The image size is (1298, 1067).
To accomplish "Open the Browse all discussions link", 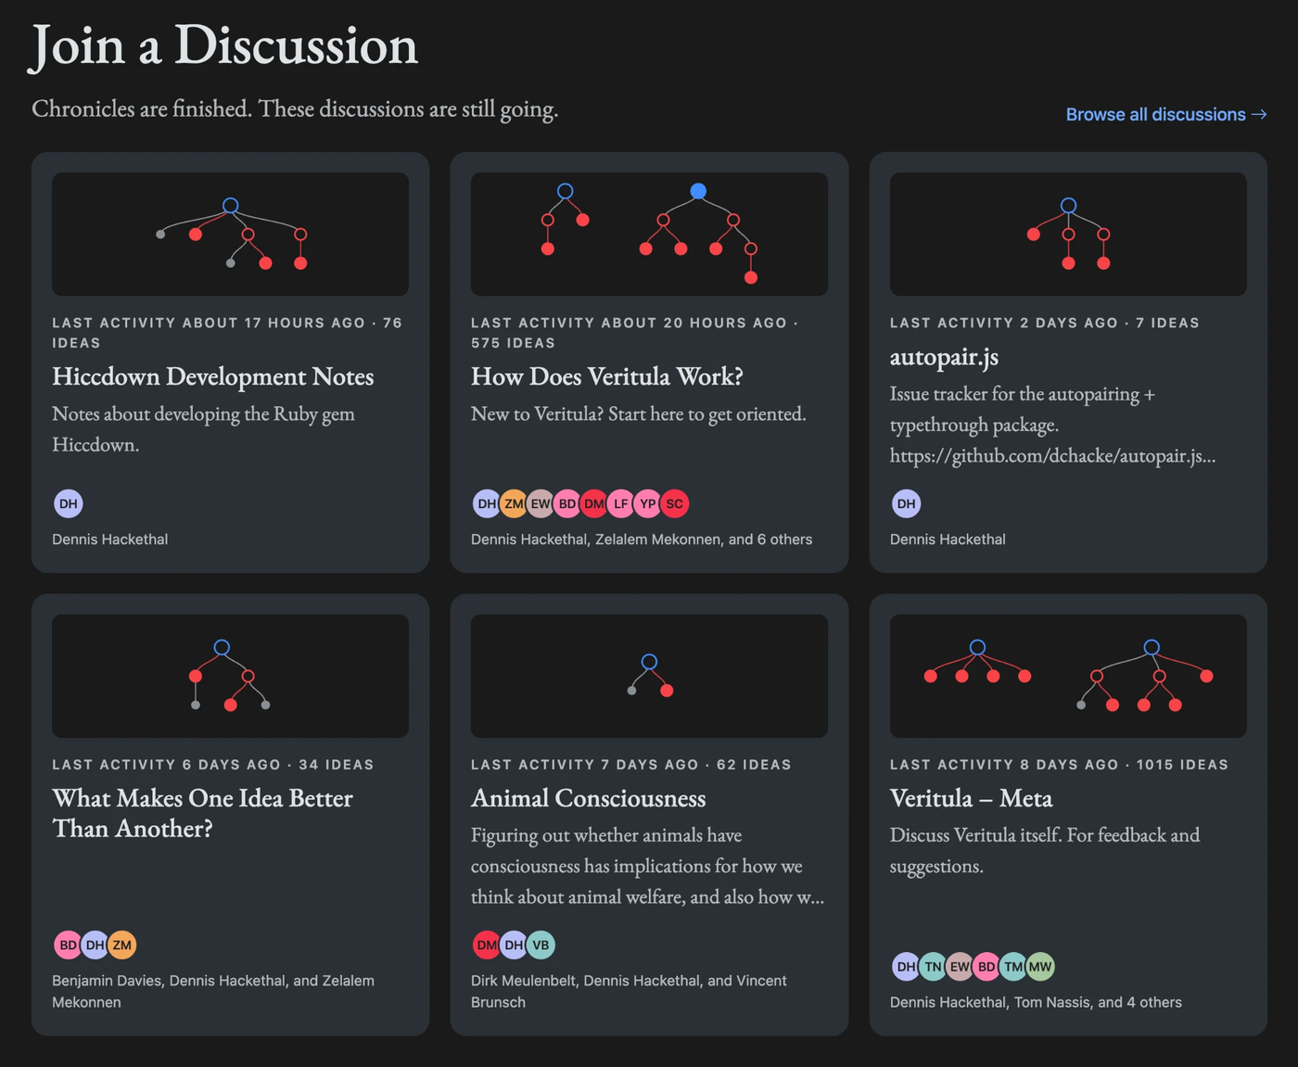I will point(1165,114).
